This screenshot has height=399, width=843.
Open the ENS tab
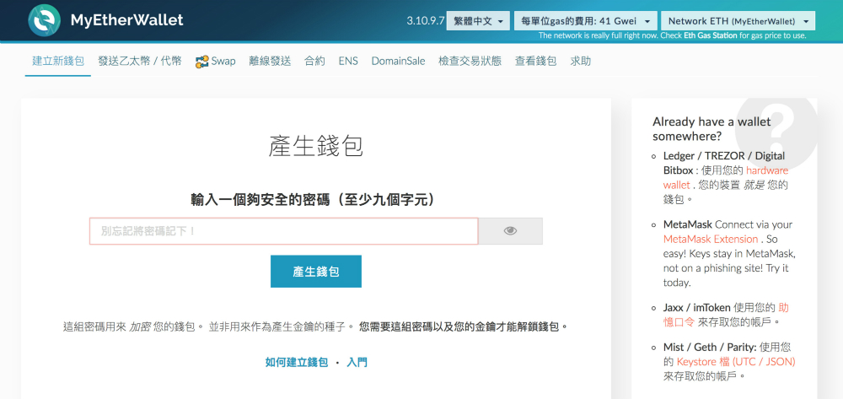click(x=348, y=62)
